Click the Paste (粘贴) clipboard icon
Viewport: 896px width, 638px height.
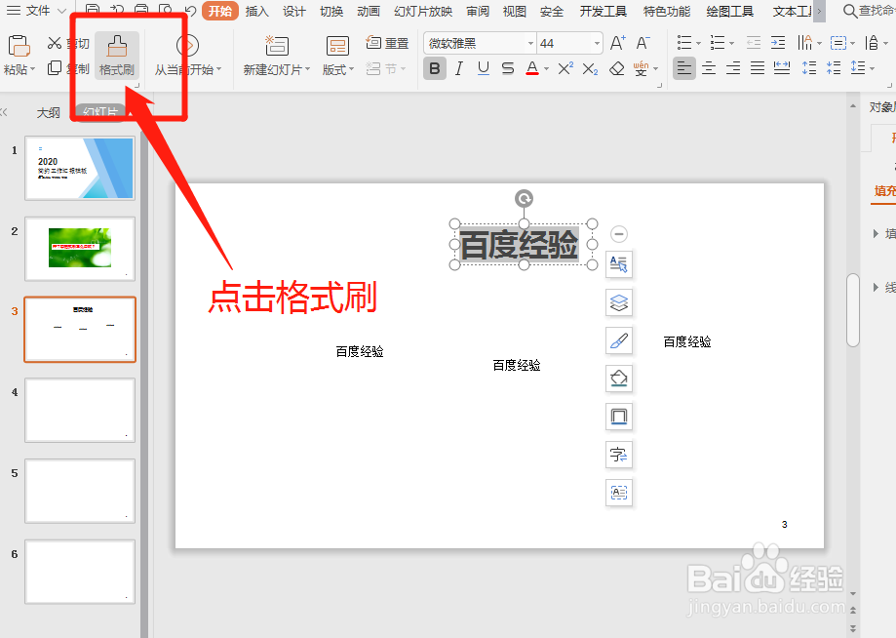pos(19,46)
